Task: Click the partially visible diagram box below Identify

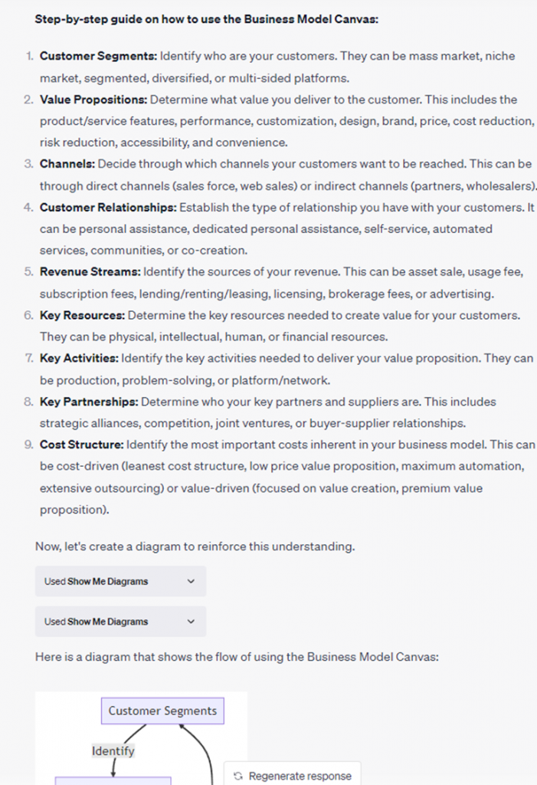Action: 113,780
